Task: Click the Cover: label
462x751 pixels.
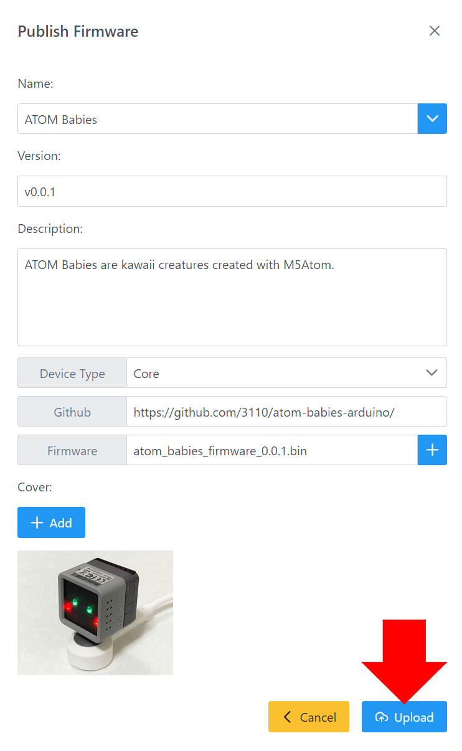Action: coord(35,487)
